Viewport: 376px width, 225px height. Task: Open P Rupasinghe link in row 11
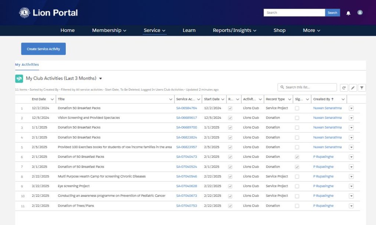tap(323, 206)
